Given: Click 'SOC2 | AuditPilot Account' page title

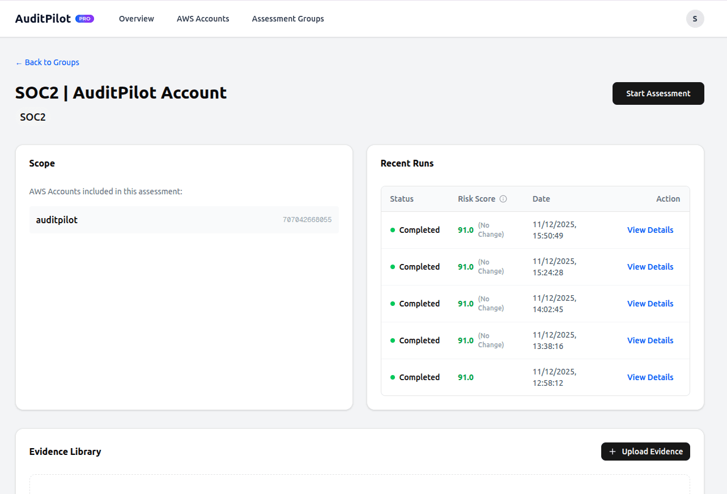Looking at the screenshot, I should click(x=121, y=93).
